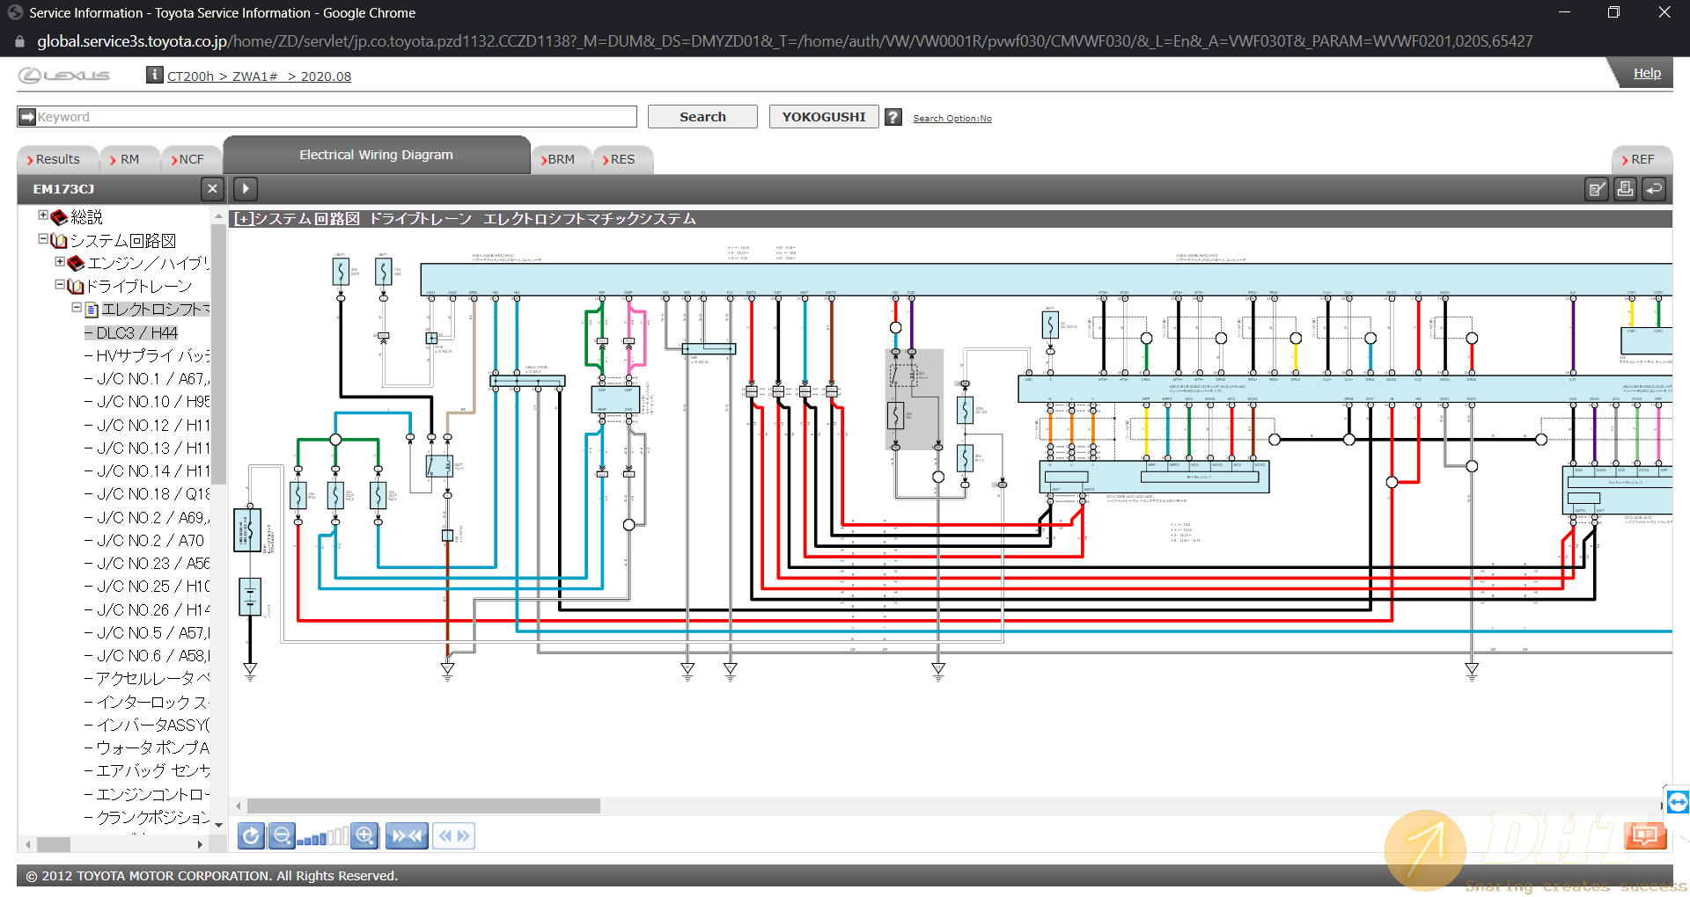Click the return arrow icon
The height and width of the screenshot is (897, 1690).
coord(1654,189)
